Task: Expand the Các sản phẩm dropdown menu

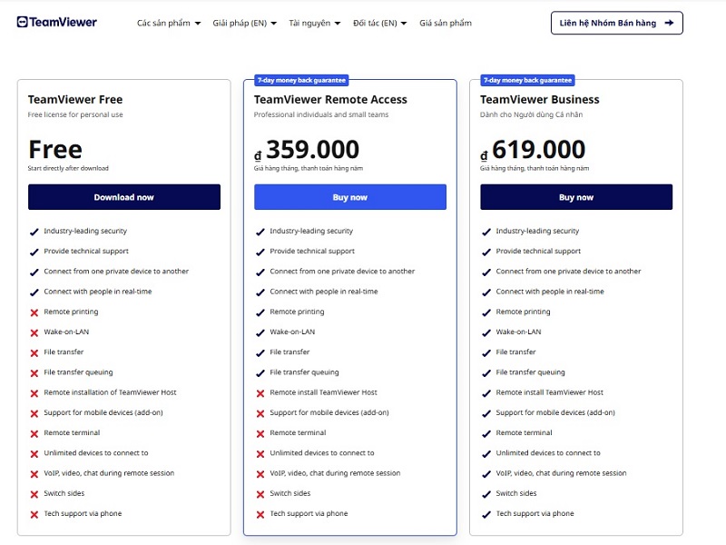Action: tap(169, 23)
